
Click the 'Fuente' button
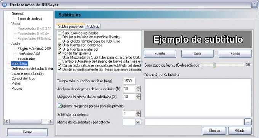(160, 54)
